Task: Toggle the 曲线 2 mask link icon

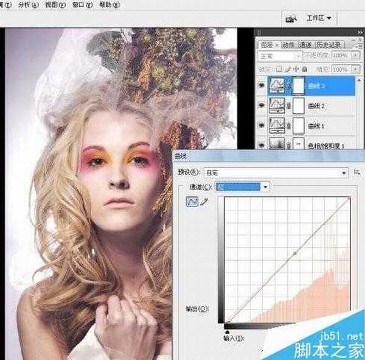Action: pos(289,106)
